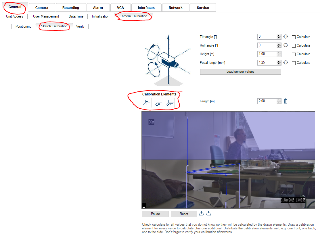320x238 pixels.
Task: Click into the Roll angle input field
Action: (x=267, y=45)
